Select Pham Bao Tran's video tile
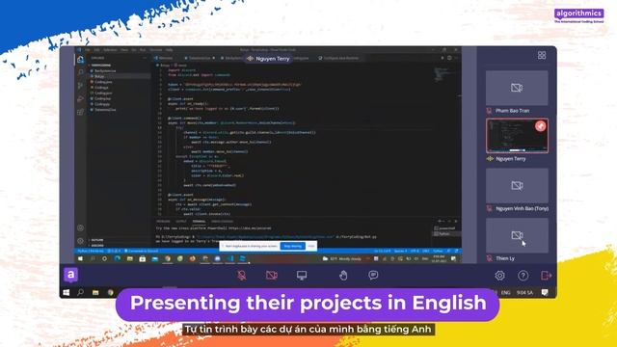617x347 pixels. (517, 88)
